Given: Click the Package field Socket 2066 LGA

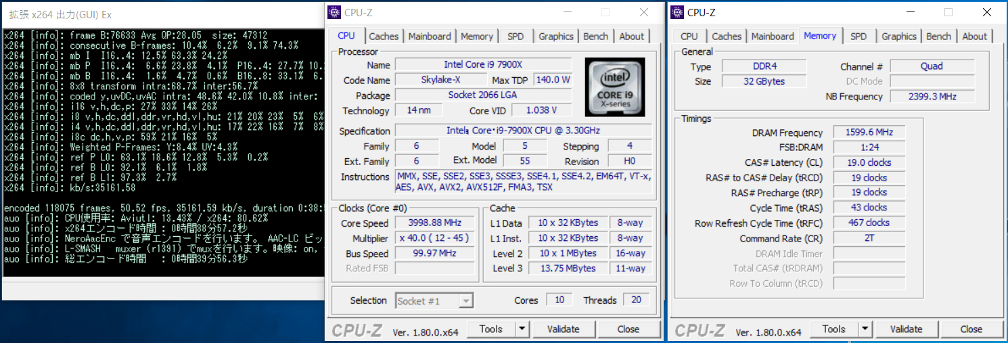Looking at the screenshot, I should (483, 95).
